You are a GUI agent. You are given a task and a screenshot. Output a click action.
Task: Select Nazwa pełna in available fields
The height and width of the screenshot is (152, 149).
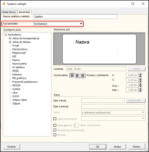(19, 64)
